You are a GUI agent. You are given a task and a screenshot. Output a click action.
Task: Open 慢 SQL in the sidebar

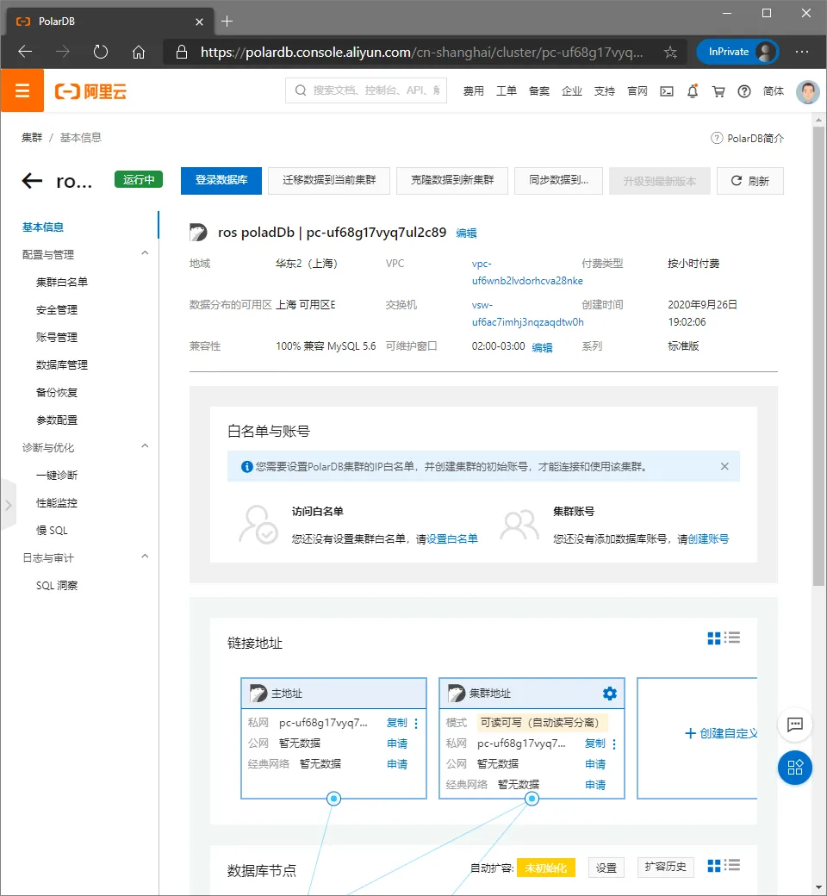[52, 531]
